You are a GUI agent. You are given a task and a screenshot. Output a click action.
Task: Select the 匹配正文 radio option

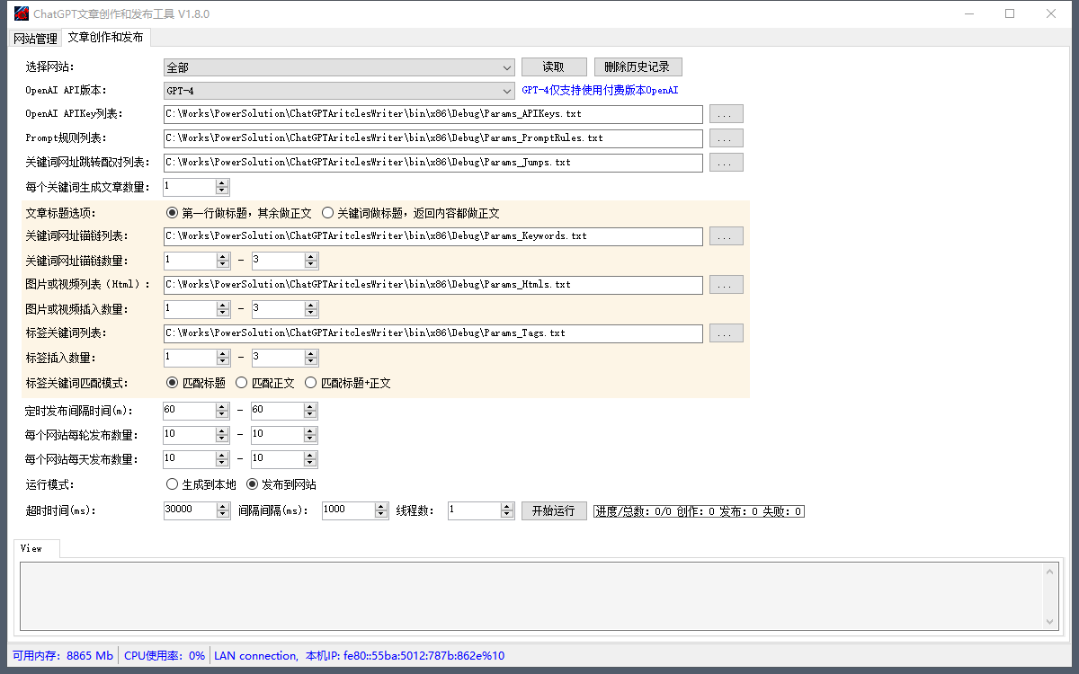265,383
